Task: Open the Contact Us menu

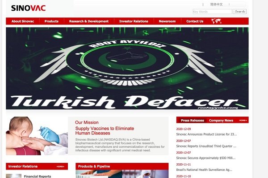Action: click(x=195, y=21)
